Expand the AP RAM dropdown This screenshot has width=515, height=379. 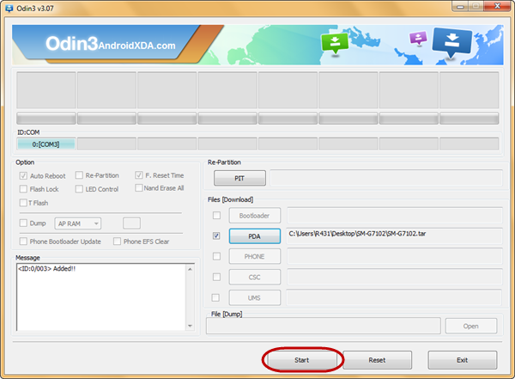pyautogui.click(x=78, y=223)
